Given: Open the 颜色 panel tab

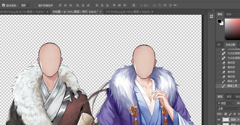Looking at the screenshot, I should coord(220,14).
